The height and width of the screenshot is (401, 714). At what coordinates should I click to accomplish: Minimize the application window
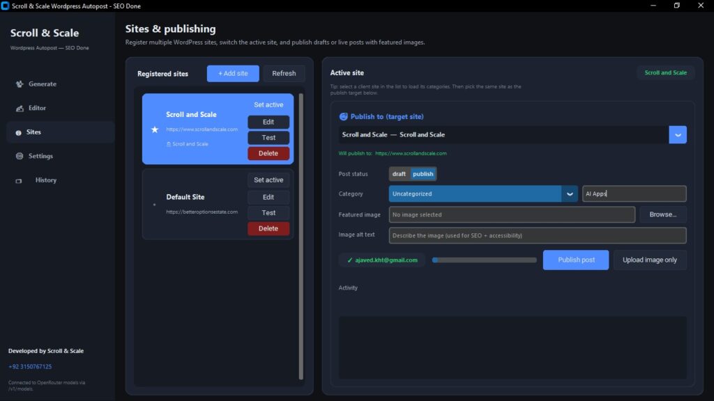point(653,6)
